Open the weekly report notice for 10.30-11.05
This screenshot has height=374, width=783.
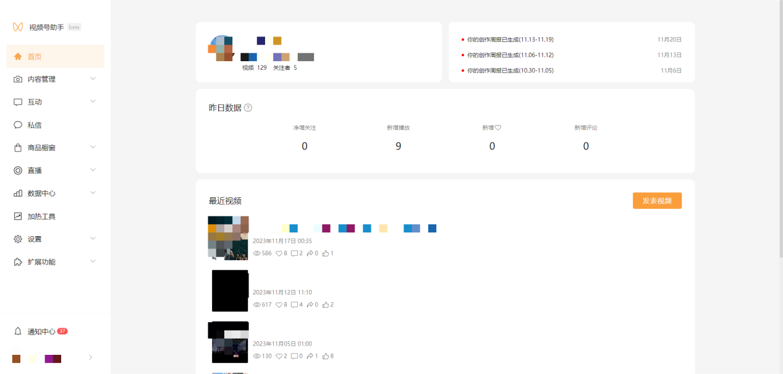(510, 70)
